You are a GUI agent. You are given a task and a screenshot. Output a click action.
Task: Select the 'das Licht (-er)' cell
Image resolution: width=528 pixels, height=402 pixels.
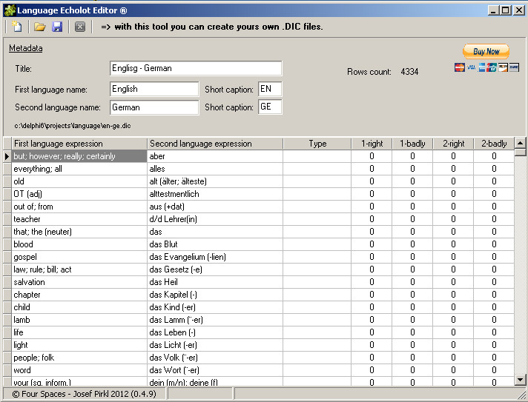(x=215, y=345)
